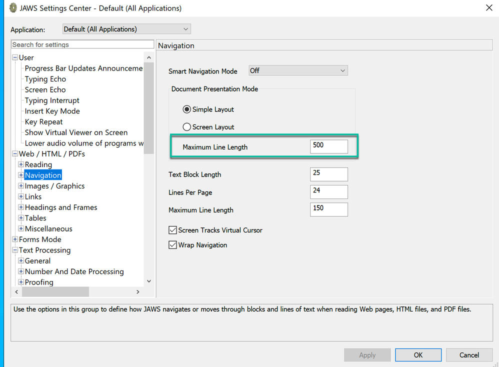Click the OK button
The height and width of the screenshot is (367, 499).
(x=418, y=355)
